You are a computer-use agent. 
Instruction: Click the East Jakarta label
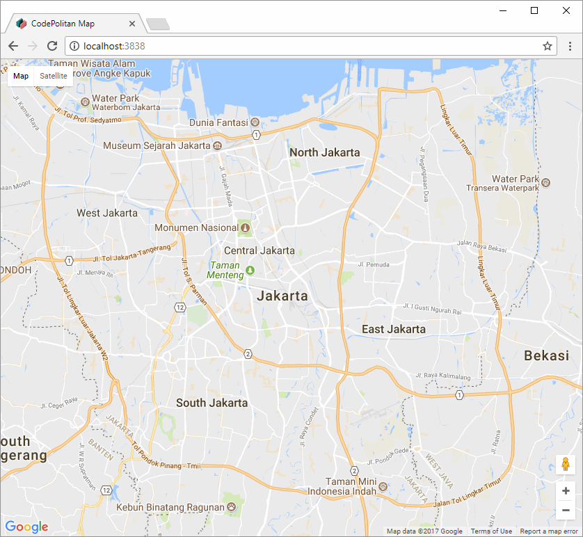point(394,329)
